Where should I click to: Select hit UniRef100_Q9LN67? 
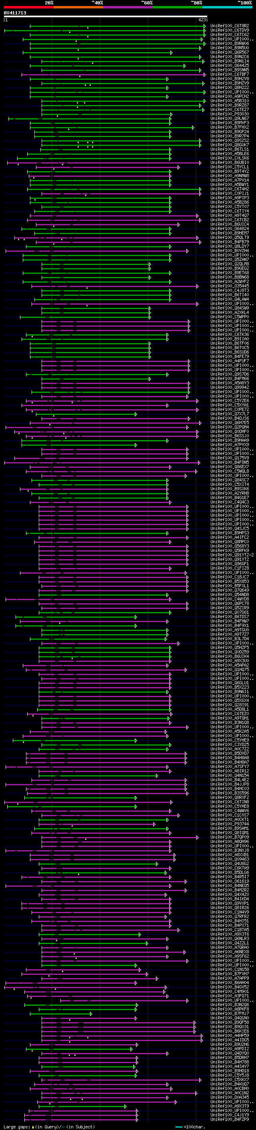click(x=230, y=118)
